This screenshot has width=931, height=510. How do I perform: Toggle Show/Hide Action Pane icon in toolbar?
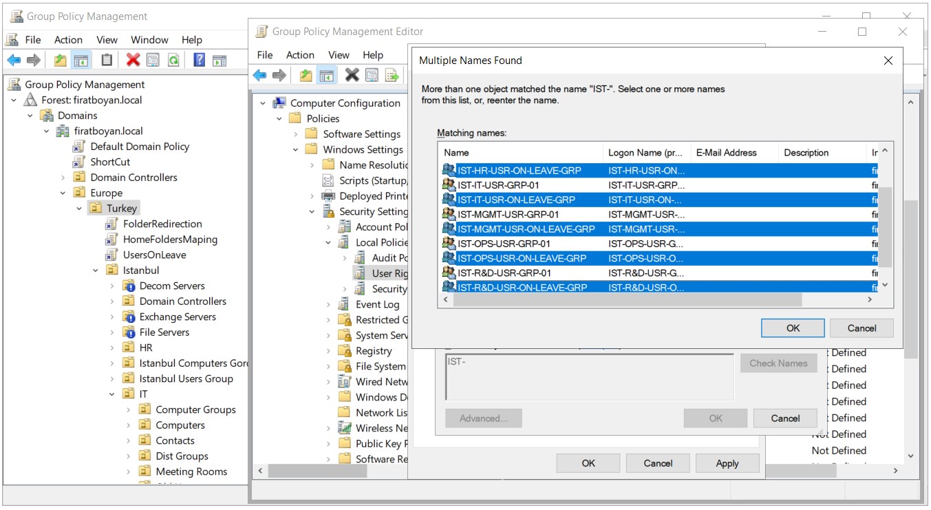220,61
